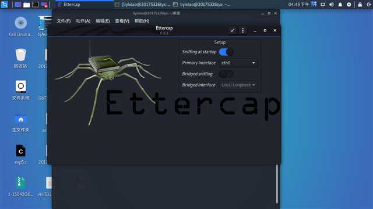Viewport: 373px width, 209px height.
Task: Open the 动作(A) menu
Action: pos(83,21)
